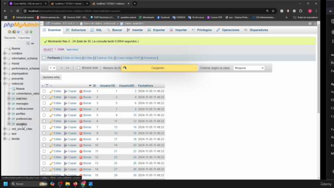Viewport: 334px width, 188px height.
Task: Go to the next page arrow
Action: (x=62, y=68)
